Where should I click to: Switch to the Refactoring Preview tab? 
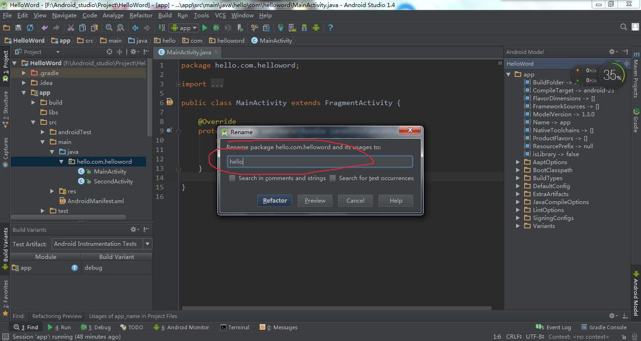57,316
